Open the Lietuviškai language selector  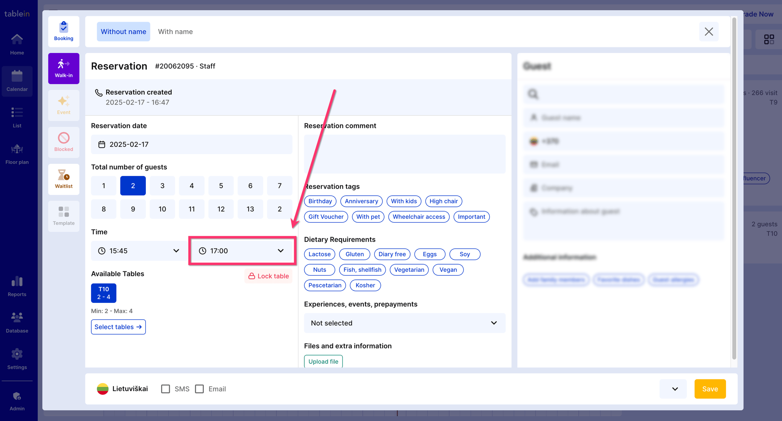[x=122, y=389]
